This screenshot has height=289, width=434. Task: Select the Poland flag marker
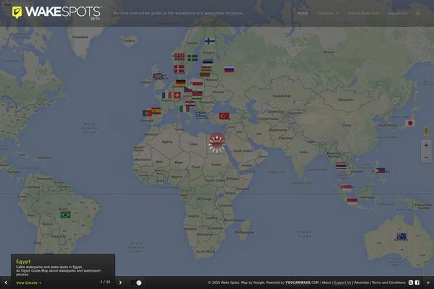[x=197, y=83]
